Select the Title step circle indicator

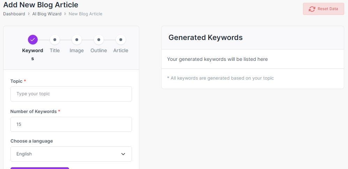pos(55,40)
